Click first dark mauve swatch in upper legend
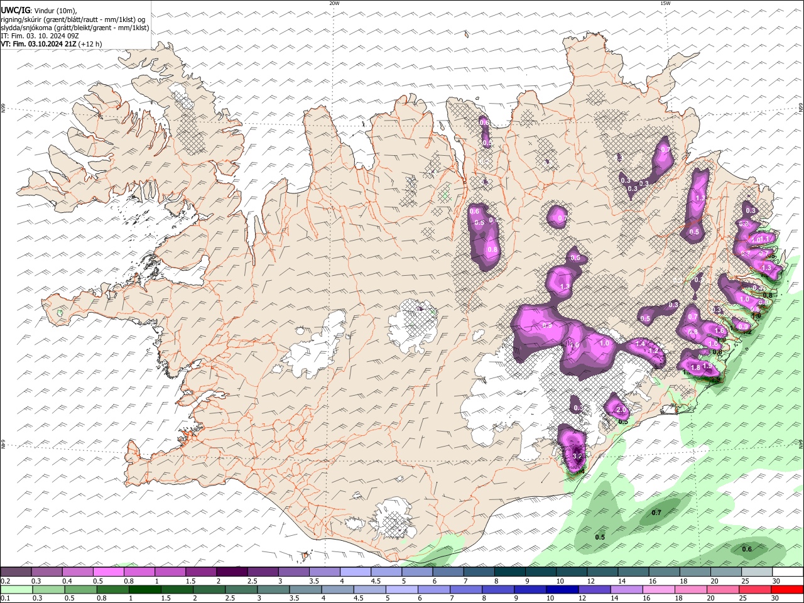The image size is (804, 603). click(16, 572)
